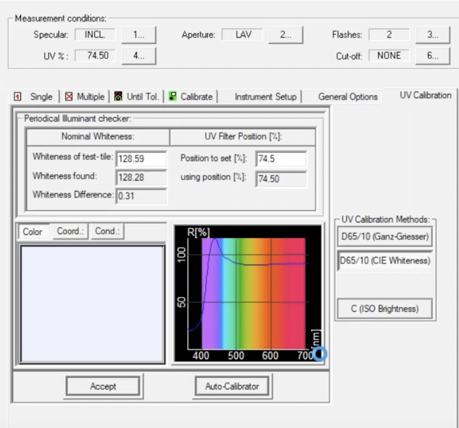Screen dimensions: 459x428
Task: Open the Instrument Setup tab
Action: (x=265, y=97)
